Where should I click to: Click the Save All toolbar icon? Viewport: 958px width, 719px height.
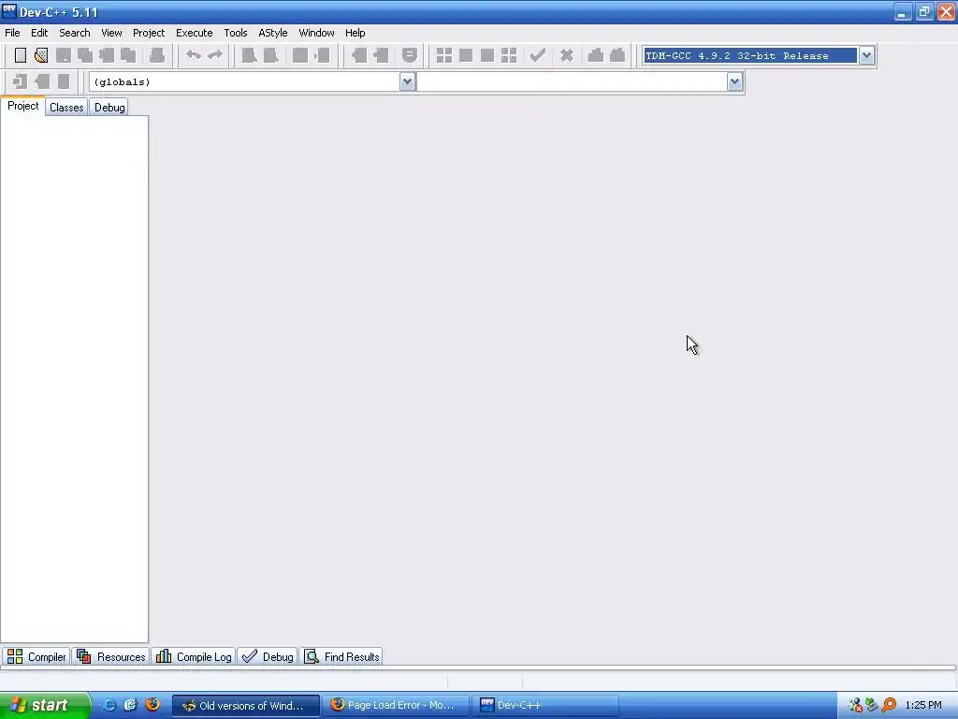point(85,55)
